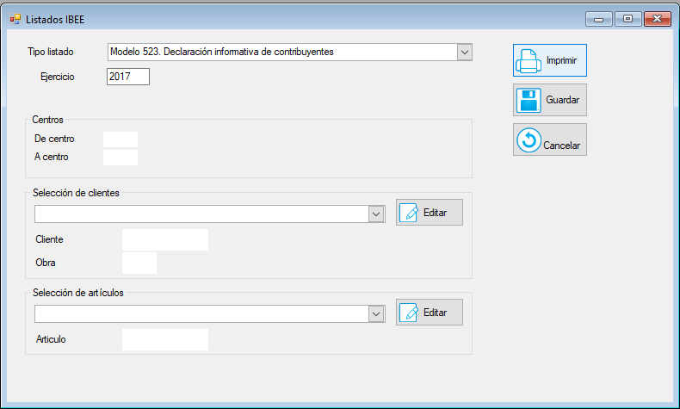The width and height of the screenshot is (680, 409).
Task: Maximize the Listados IBEE window
Action: point(627,19)
